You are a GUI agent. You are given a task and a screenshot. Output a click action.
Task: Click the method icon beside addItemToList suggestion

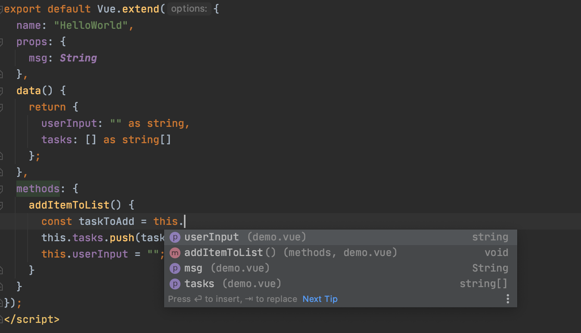pyautogui.click(x=175, y=253)
